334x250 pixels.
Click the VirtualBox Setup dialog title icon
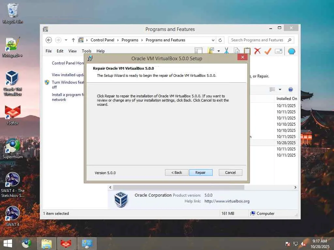pyautogui.click(x=90, y=58)
